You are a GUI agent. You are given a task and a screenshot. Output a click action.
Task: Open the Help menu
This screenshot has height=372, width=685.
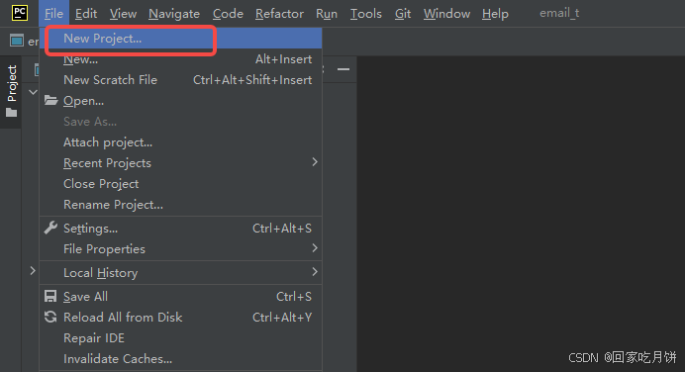click(495, 14)
